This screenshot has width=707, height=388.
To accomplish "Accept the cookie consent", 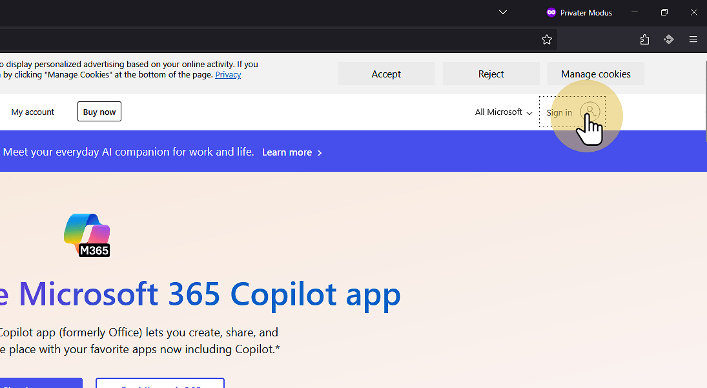I will coord(386,74).
